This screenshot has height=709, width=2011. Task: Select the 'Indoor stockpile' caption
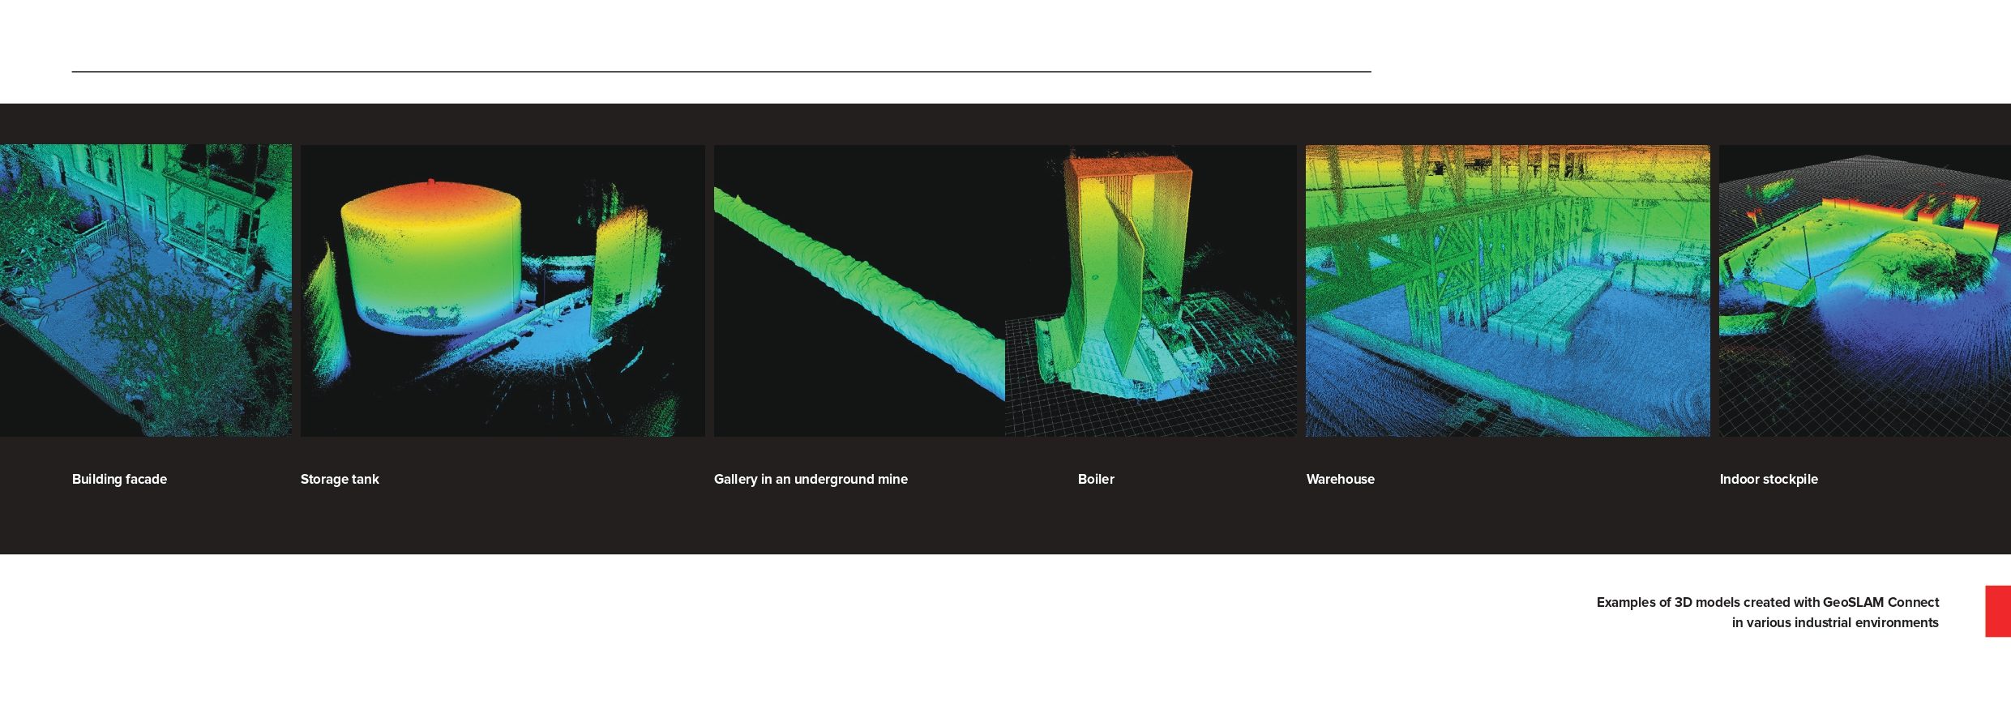(1769, 479)
